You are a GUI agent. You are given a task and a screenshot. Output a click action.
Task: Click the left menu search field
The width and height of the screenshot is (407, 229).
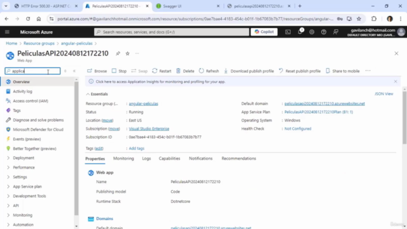(x=32, y=71)
